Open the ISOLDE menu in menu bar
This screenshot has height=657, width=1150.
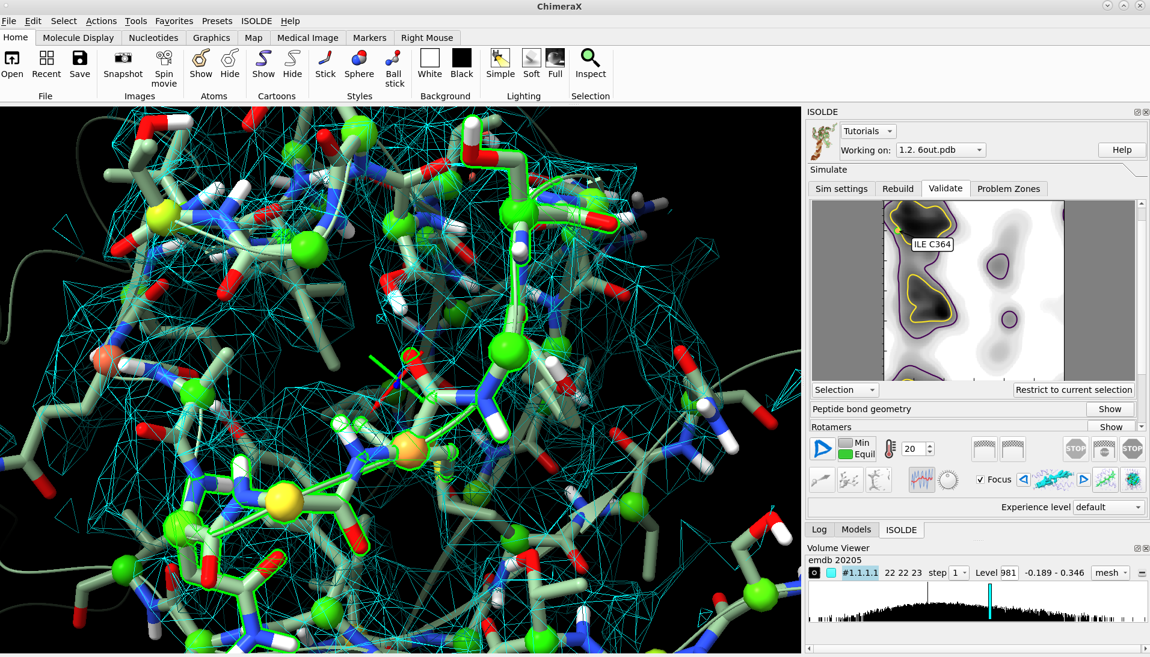coord(256,21)
